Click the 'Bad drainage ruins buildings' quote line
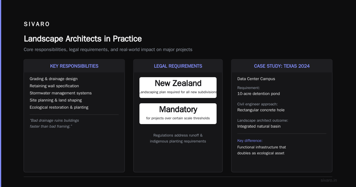The width and height of the screenshot is (356, 187). click(x=54, y=121)
